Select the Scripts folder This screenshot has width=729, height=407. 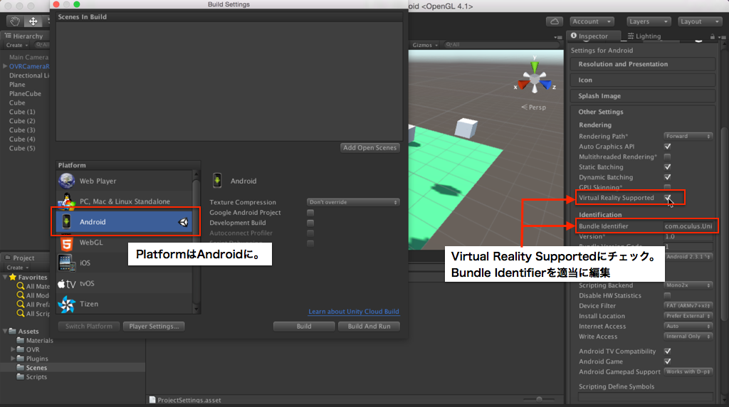pos(31,377)
